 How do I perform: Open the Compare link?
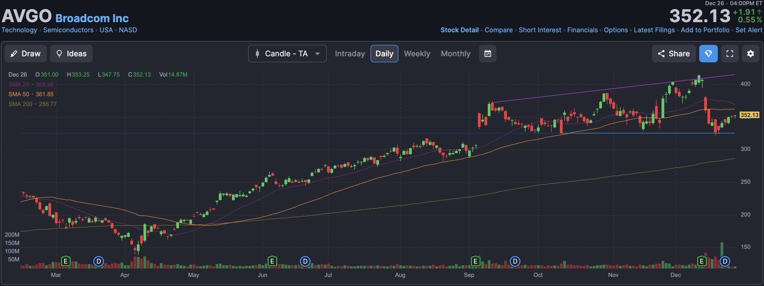tap(499, 30)
